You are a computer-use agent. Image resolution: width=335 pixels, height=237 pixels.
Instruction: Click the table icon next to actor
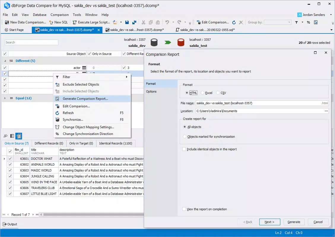[84, 68]
